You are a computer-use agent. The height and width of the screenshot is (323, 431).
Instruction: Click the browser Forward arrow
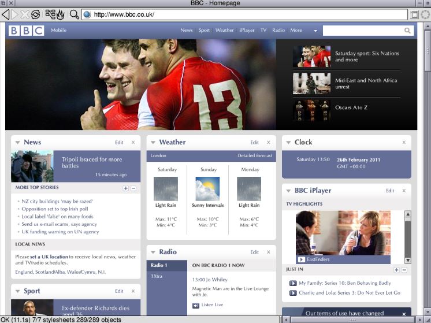click(x=15, y=14)
